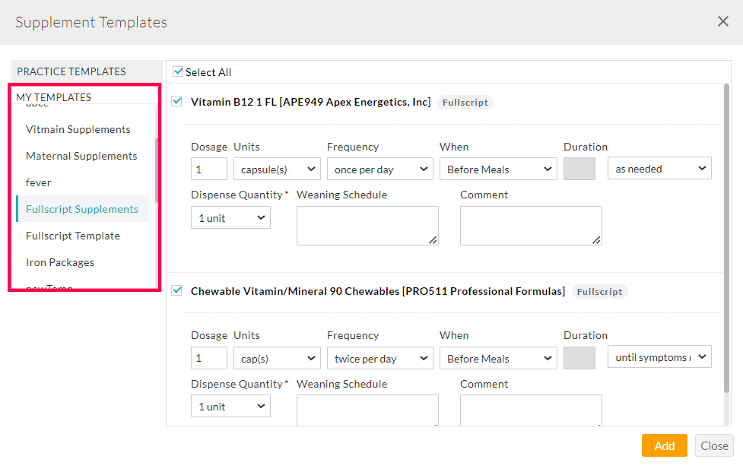Image resolution: width=743 pixels, height=472 pixels.
Task: Open the Dispense Quantity dropdown for Vitamin B12
Action: pyautogui.click(x=230, y=217)
